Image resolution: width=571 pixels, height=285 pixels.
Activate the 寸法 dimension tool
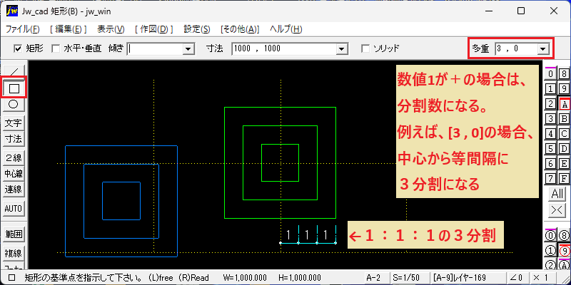point(14,139)
